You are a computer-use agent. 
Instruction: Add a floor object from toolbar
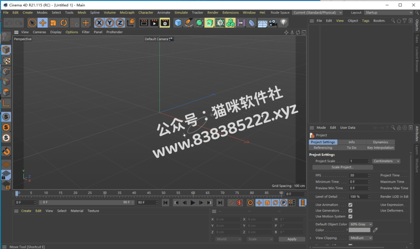(x=262, y=23)
